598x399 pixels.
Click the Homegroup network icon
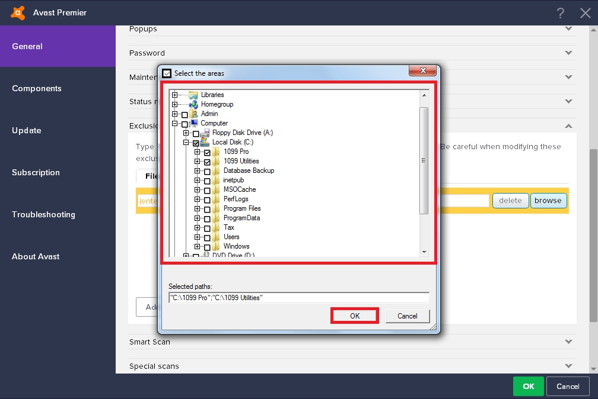click(x=193, y=104)
